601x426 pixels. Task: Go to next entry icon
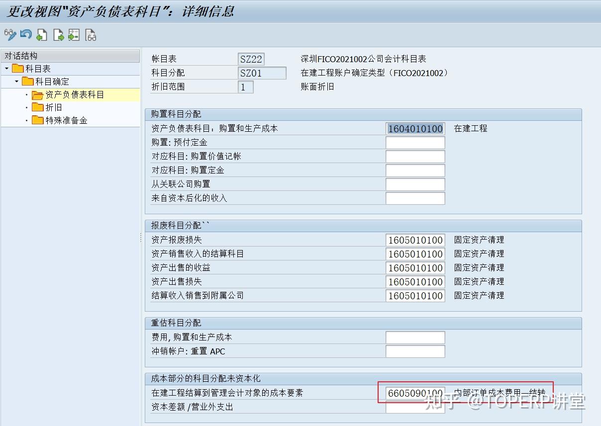pyautogui.click(x=58, y=35)
